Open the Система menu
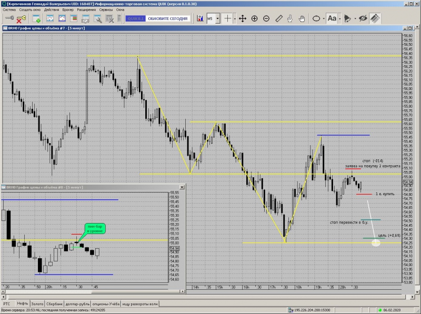 9,9
